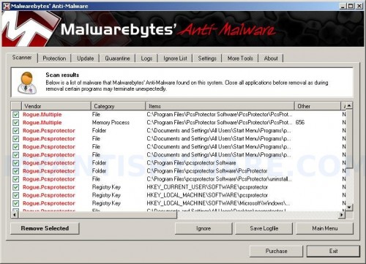Sort results by Vendor column header
The image size is (366, 264).
click(56, 106)
